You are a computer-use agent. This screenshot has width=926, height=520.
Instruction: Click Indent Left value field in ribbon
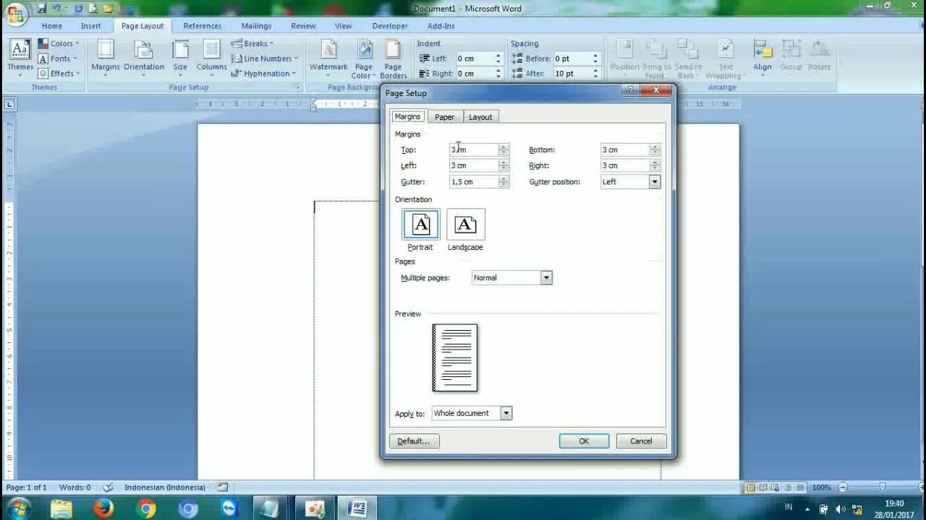click(474, 58)
